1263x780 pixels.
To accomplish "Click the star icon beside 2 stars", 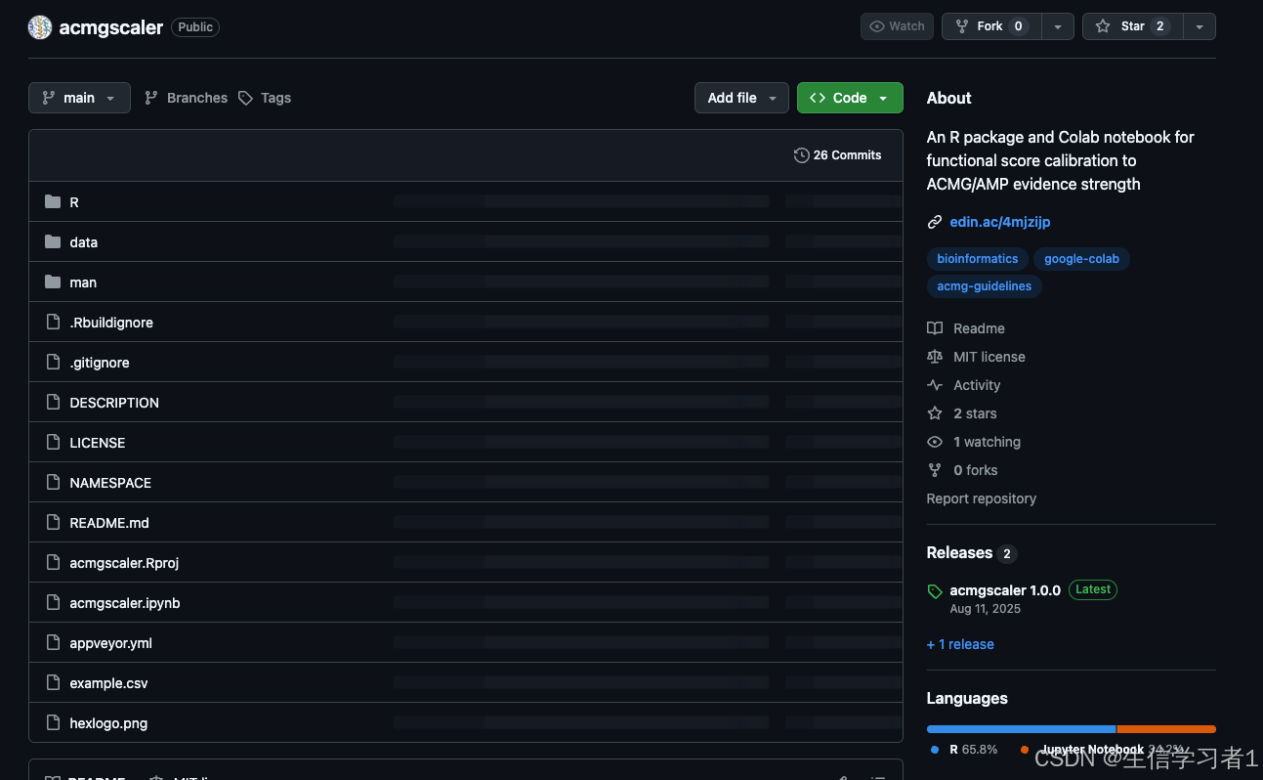I will coord(935,413).
